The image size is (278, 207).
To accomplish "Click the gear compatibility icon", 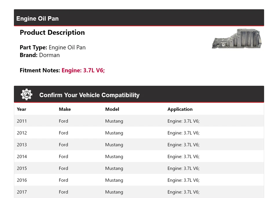I will point(26,95).
